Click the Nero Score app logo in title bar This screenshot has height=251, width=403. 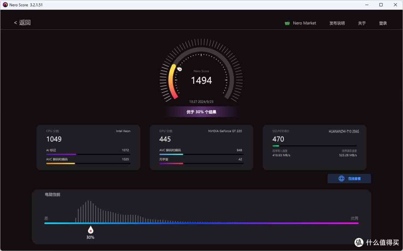click(5, 4)
